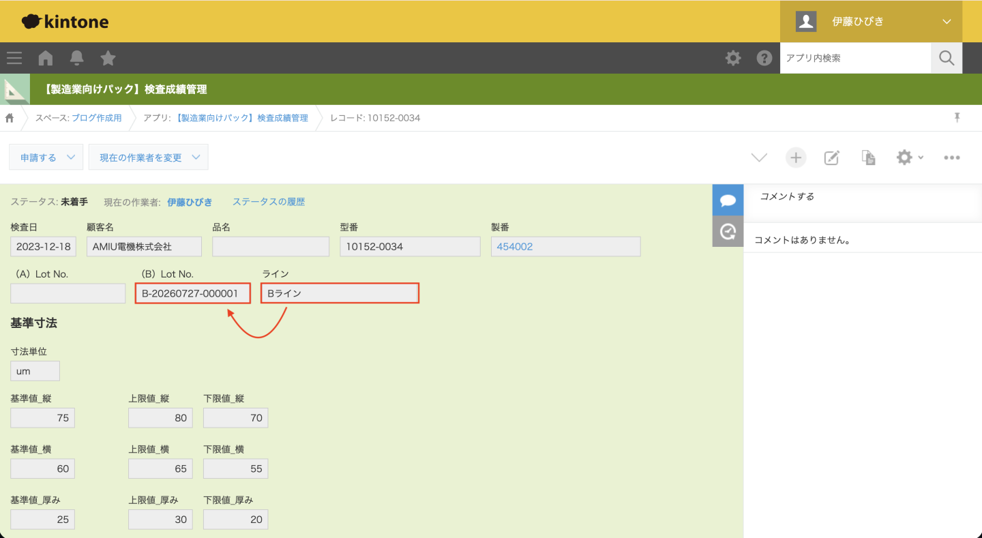Open favorites star icon

point(108,58)
